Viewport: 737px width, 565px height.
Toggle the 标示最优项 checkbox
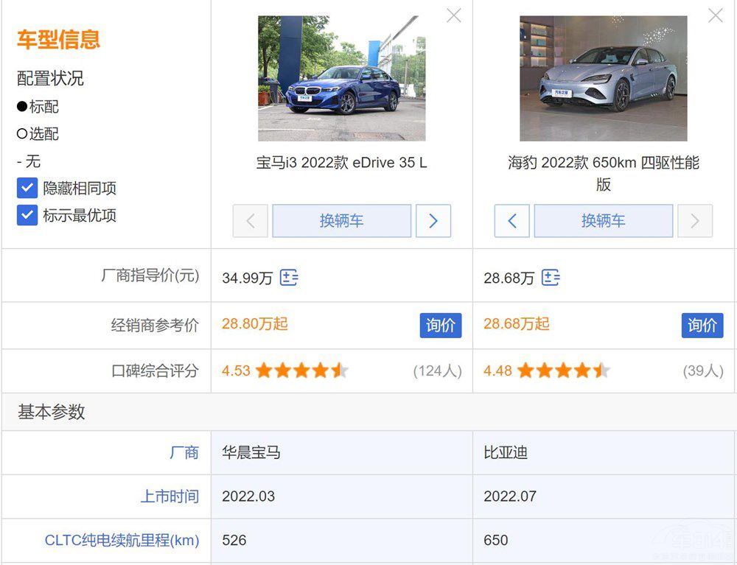[x=27, y=215]
